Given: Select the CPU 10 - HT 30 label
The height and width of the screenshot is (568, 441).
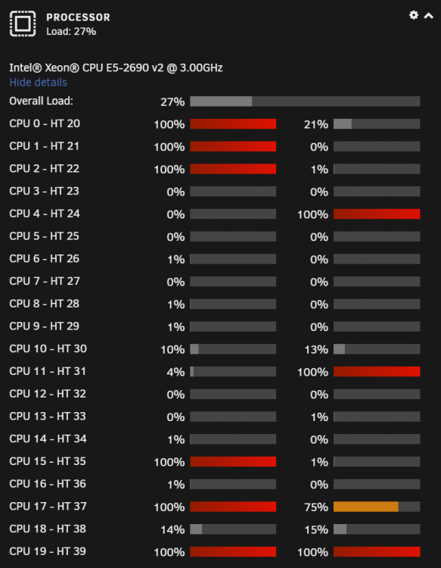Looking at the screenshot, I should 48,349.
